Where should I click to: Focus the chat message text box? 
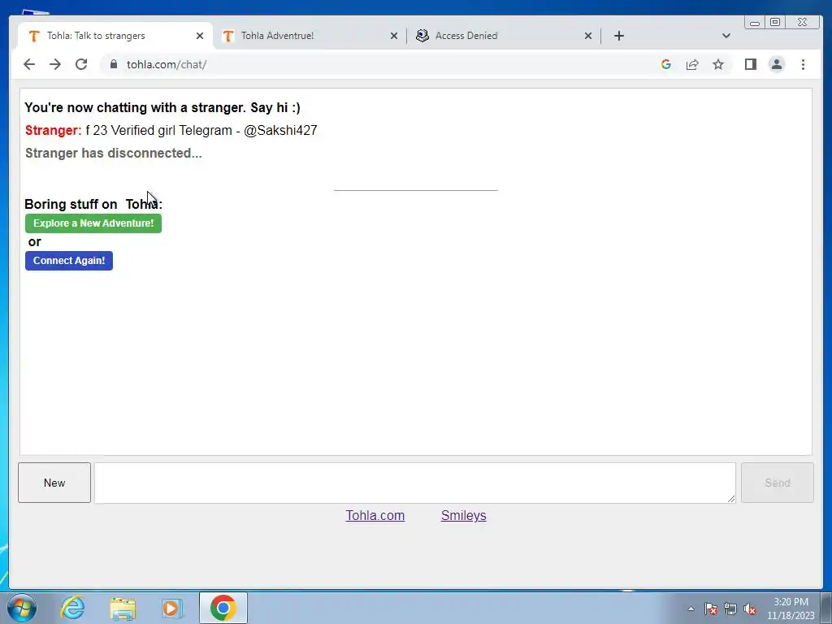[415, 483]
